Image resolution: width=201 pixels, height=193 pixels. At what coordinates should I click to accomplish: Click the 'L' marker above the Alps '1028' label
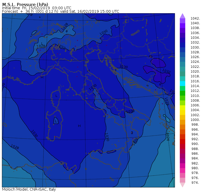(x=42, y=43)
